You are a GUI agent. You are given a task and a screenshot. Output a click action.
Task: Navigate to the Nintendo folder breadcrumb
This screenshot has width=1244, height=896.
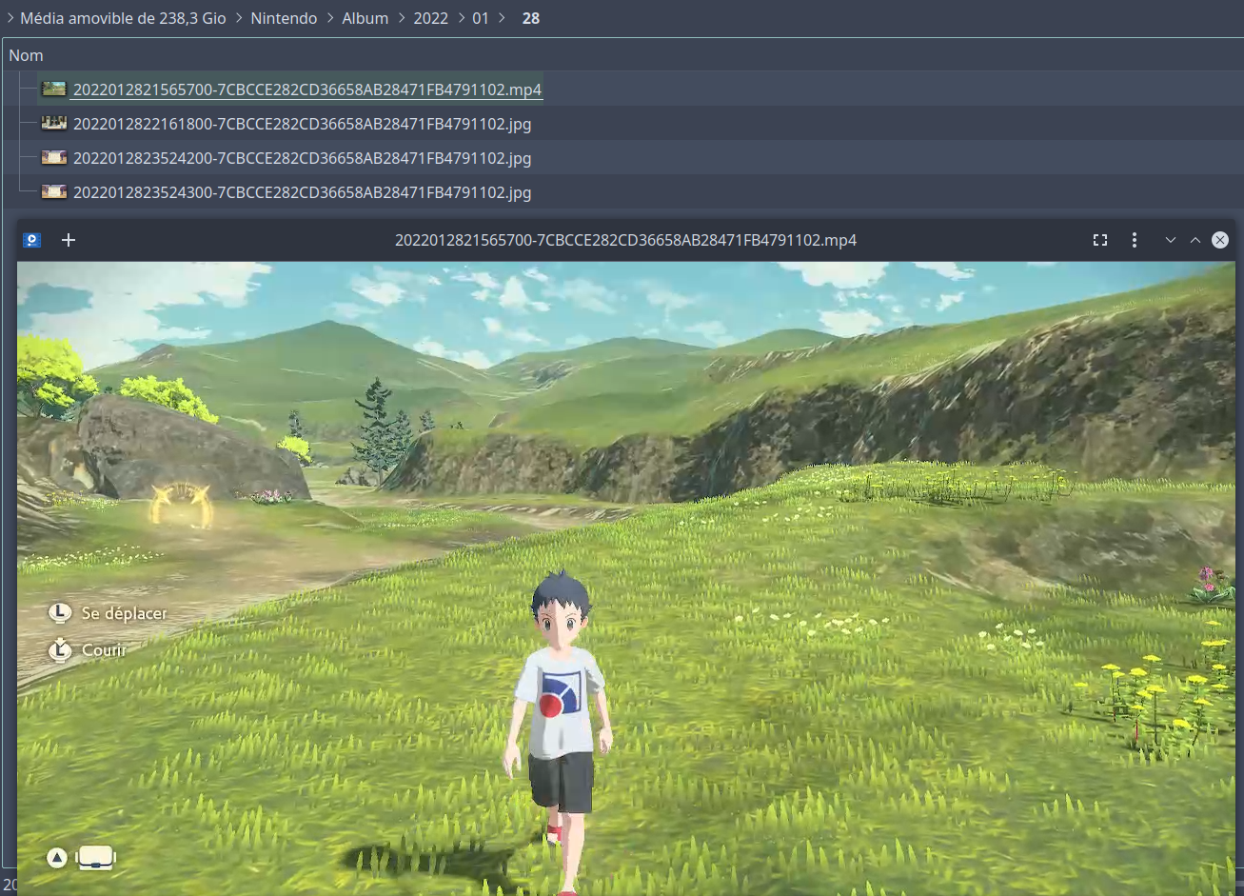coord(284,18)
